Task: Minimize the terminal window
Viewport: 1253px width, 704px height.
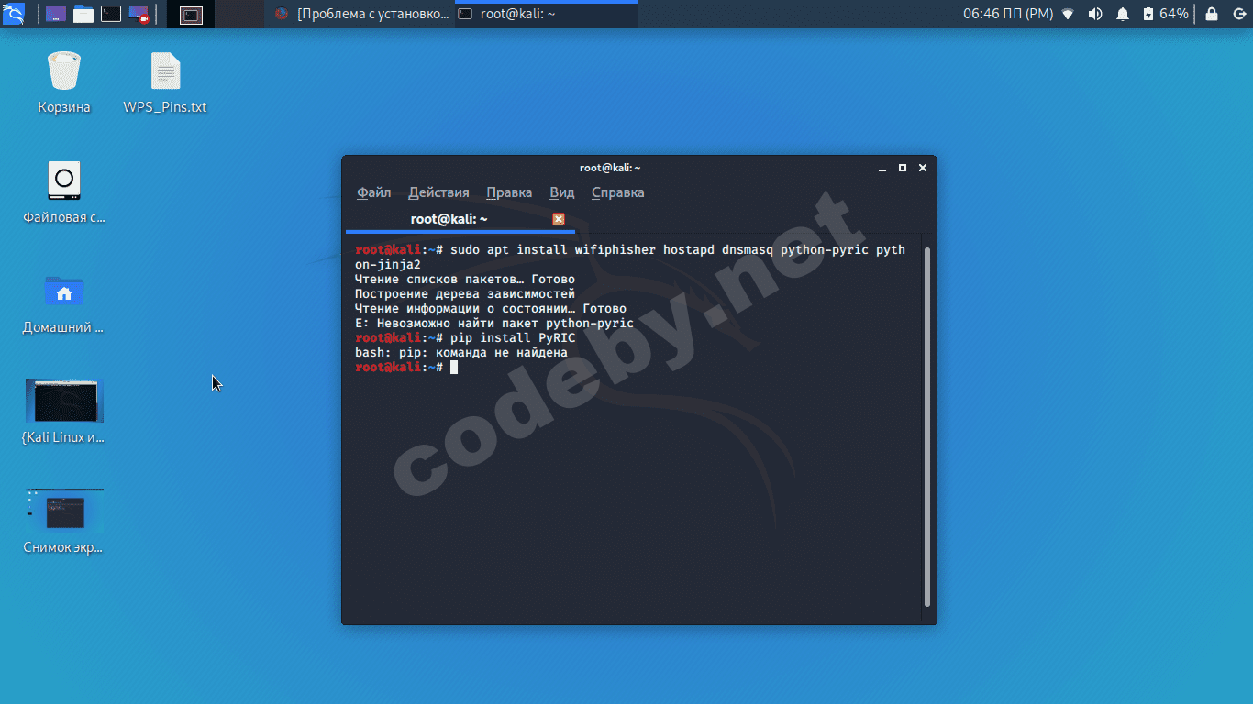Action: pos(882,168)
